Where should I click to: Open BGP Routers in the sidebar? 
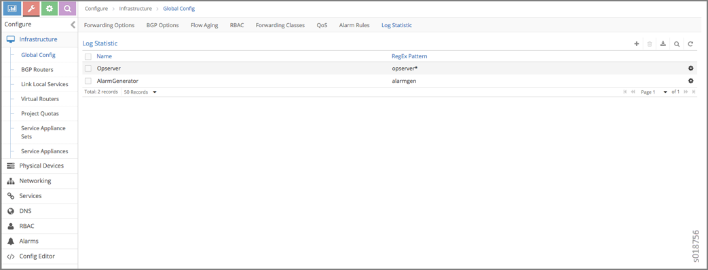[37, 69]
